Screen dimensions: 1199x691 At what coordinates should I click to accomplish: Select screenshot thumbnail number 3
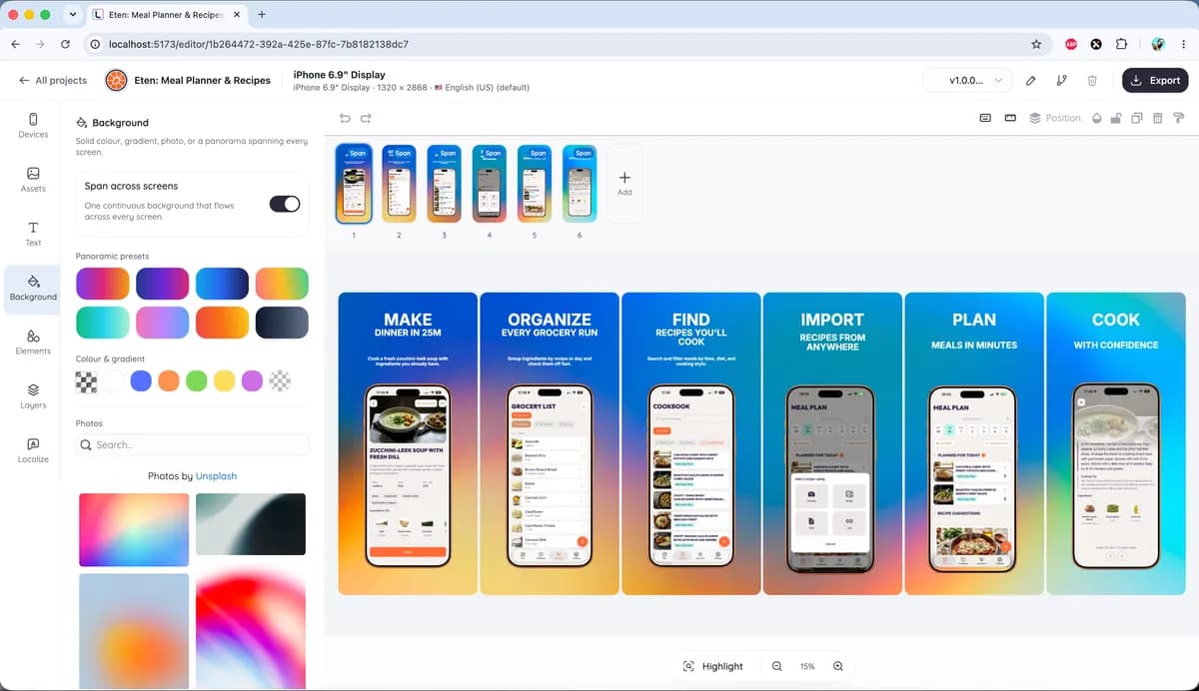coord(443,183)
